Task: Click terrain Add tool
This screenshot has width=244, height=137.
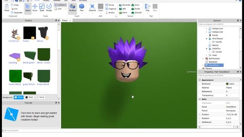Action: (x=122, y=9)
